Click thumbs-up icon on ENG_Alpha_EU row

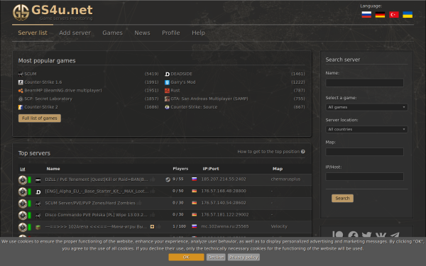(153, 191)
